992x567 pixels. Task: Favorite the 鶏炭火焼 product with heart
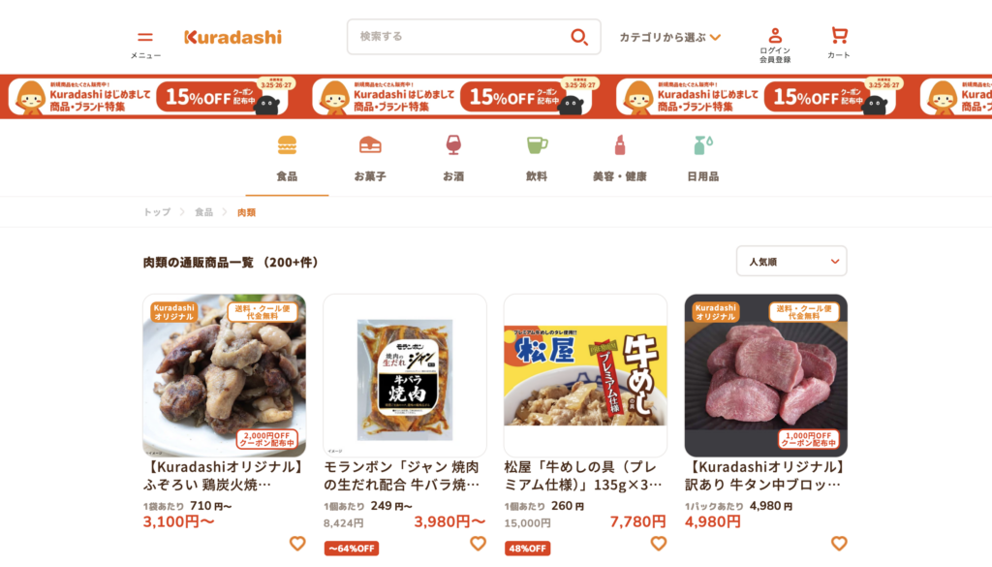pyautogui.click(x=297, y=543)
